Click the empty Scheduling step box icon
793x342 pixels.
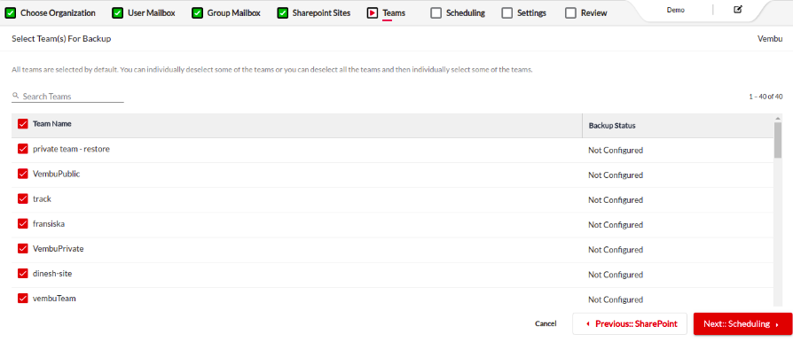[436, 13]
